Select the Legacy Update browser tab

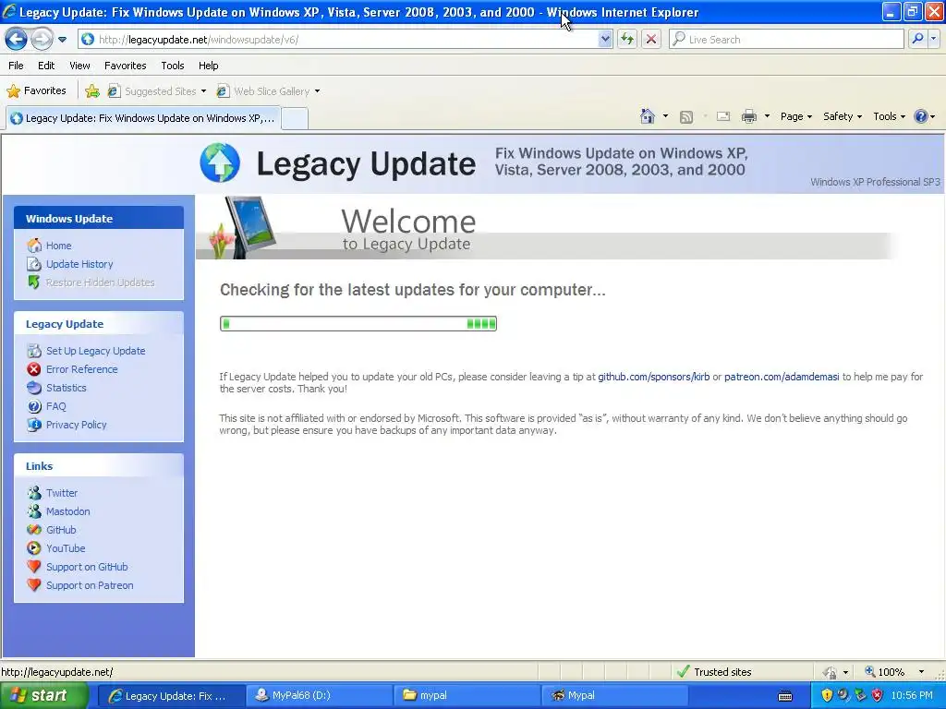[x=143, y=118]
